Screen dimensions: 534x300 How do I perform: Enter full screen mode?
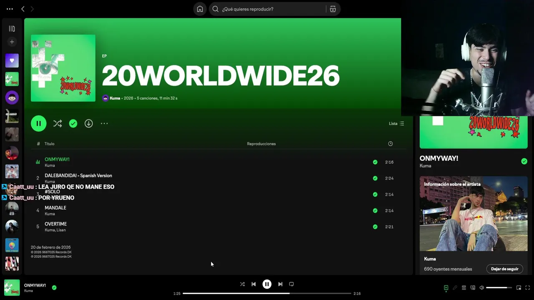pyautogui.click(x=528, y=287)
